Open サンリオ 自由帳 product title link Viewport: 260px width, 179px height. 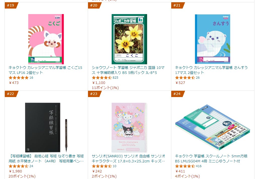point(128,159)
